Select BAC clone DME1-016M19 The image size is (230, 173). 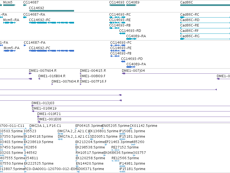click(x=131, y=111)
